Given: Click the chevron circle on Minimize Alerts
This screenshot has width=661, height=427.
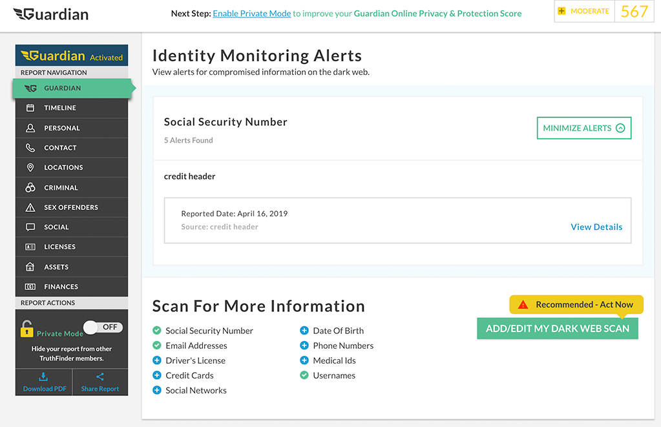Looking at the screenshot, I should [620, 128].
